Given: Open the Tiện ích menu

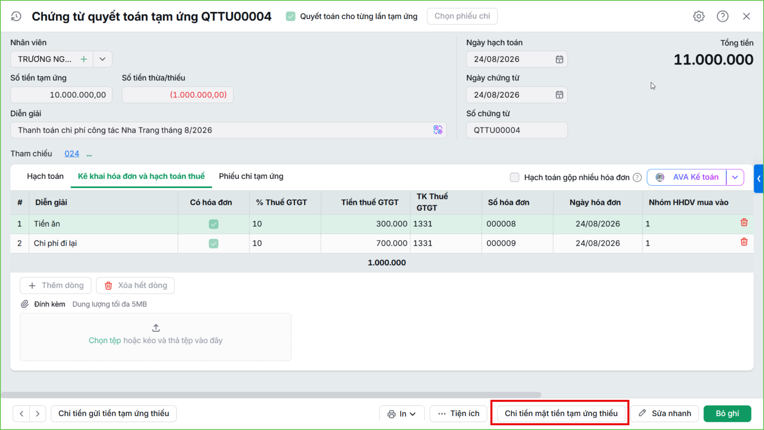Looking at the screenshot, I should point(458,414).
